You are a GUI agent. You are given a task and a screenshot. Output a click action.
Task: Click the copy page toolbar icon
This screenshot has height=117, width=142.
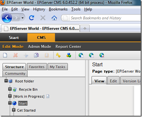point(36,55)
